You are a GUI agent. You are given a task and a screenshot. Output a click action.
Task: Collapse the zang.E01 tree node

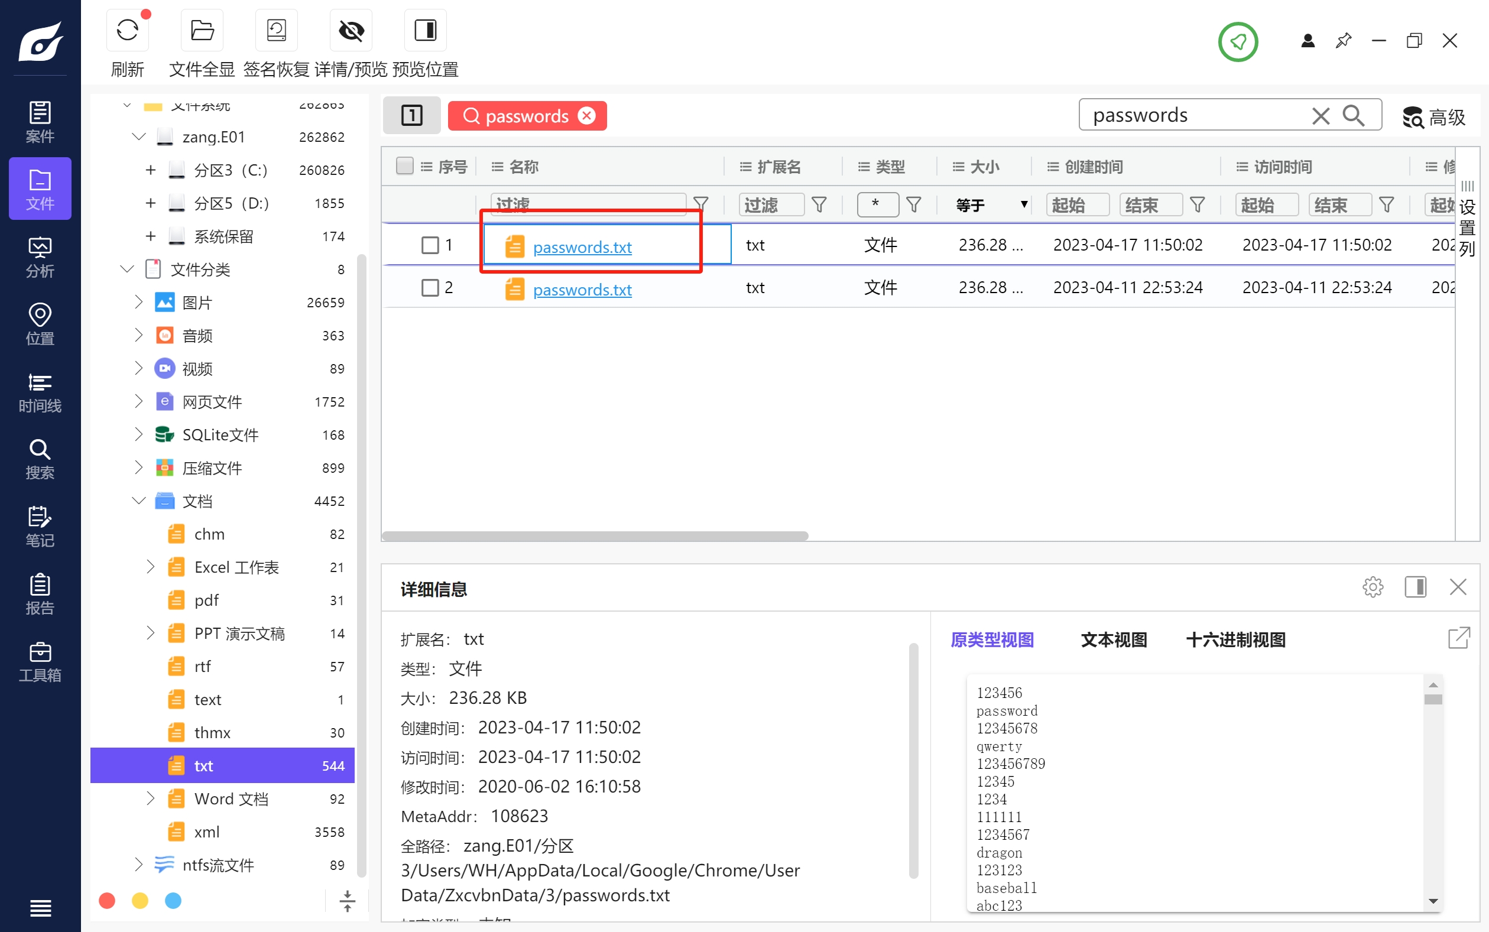tap(140, 137)
